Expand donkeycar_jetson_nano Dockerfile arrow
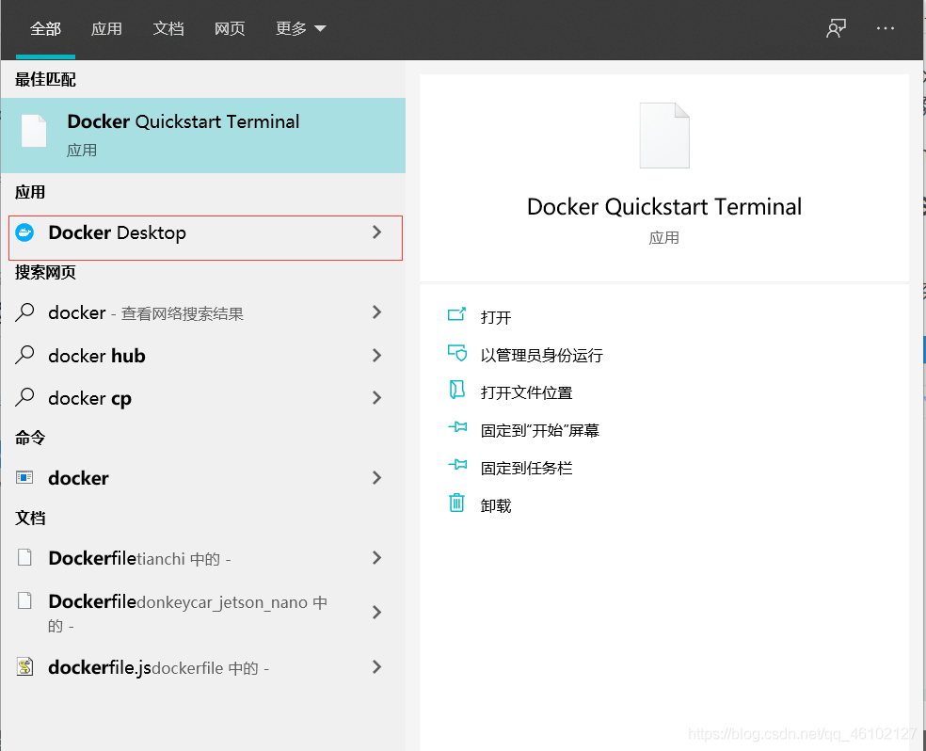Viewport: 926px width, 751px height. 376,613
